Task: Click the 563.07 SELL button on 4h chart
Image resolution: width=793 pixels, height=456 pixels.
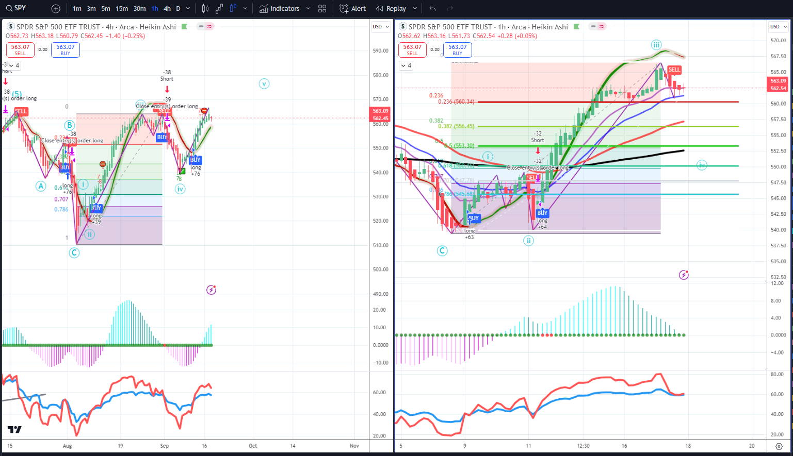Action: coord(20,50)
